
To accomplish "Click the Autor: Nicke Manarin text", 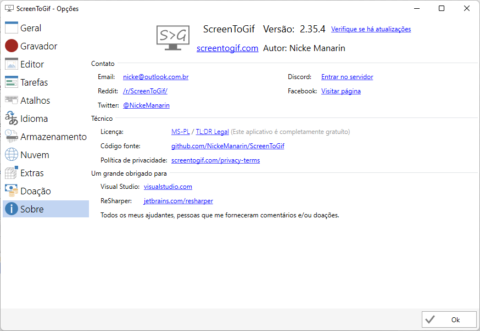I will tap(304, 48).
